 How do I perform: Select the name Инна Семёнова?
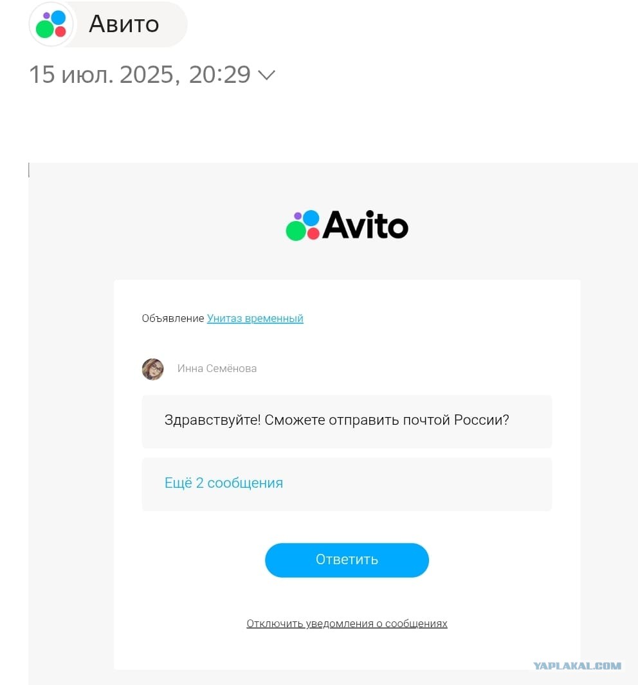pos(217,369)
